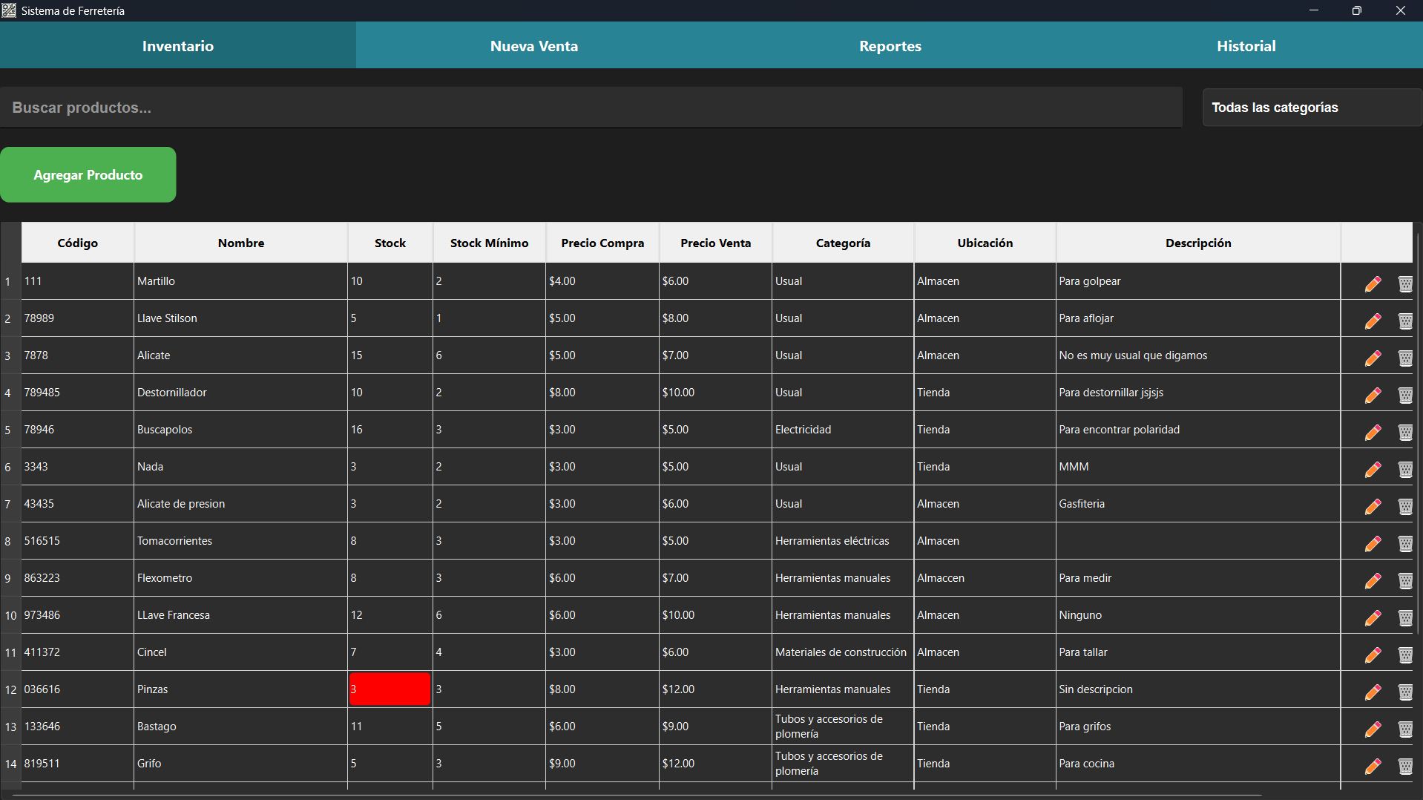Delete the Grifo product row
The width and height of the screenshot is (1423, 800).
(x=1404, y=766)
